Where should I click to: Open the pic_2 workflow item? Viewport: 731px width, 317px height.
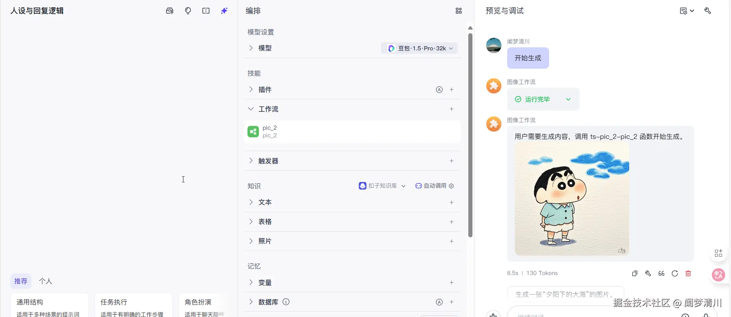(x=352, y=132)
